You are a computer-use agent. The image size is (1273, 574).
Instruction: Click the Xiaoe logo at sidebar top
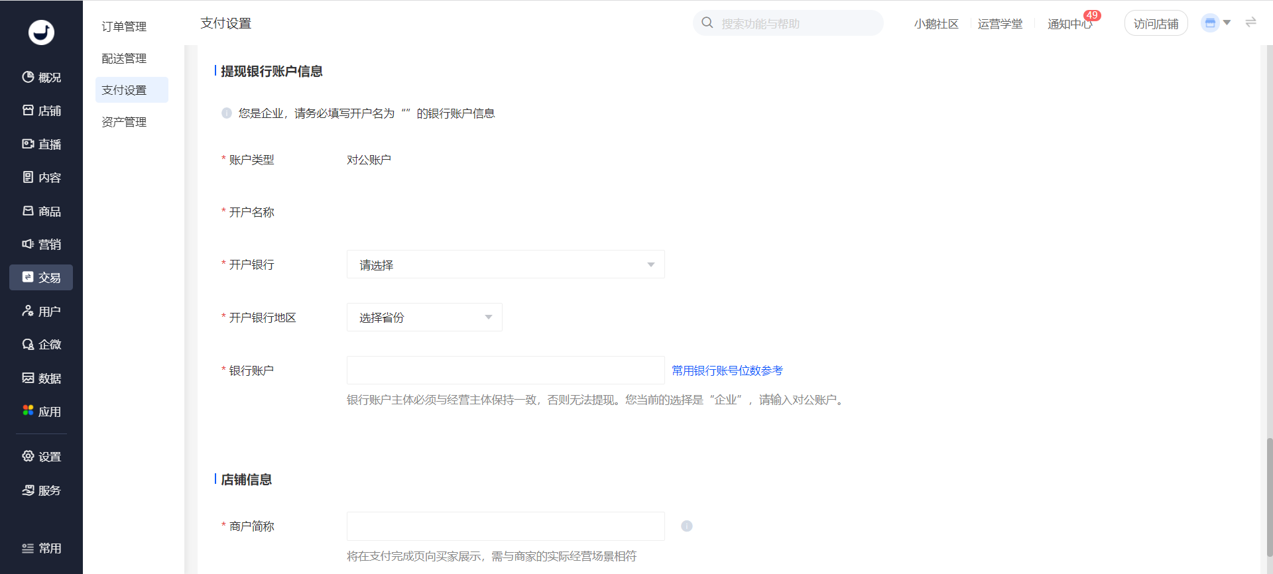coord(41,32)
